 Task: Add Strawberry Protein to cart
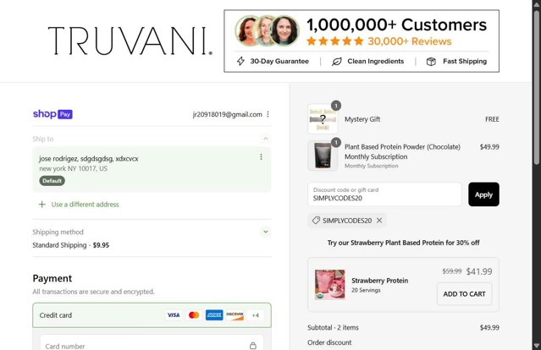(464, 294)
